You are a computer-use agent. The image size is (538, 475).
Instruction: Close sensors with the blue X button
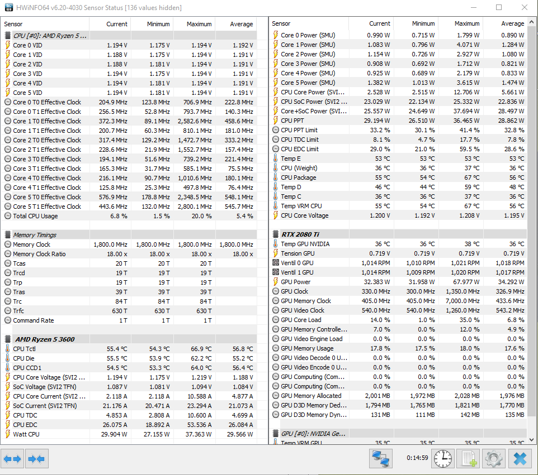coord(520,459)
